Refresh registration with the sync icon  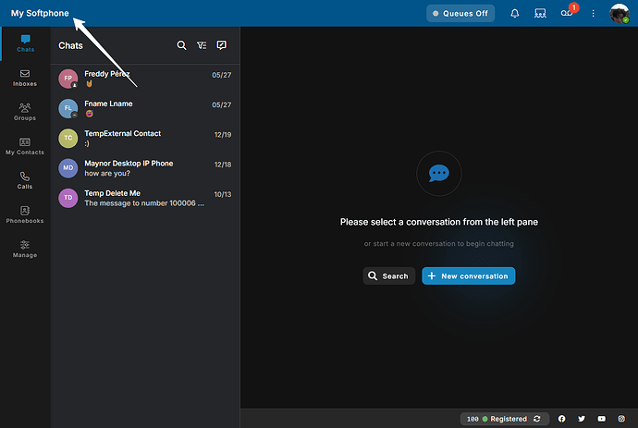tap(537, 419)
